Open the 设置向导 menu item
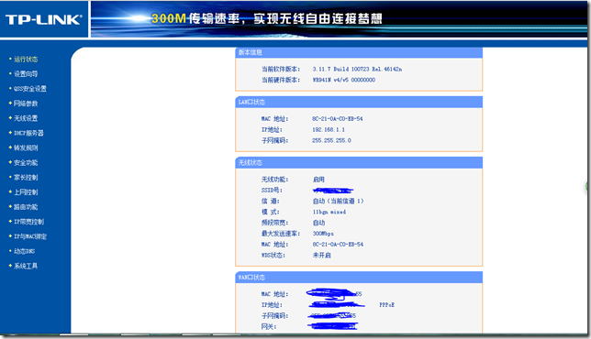 point(26,73)
